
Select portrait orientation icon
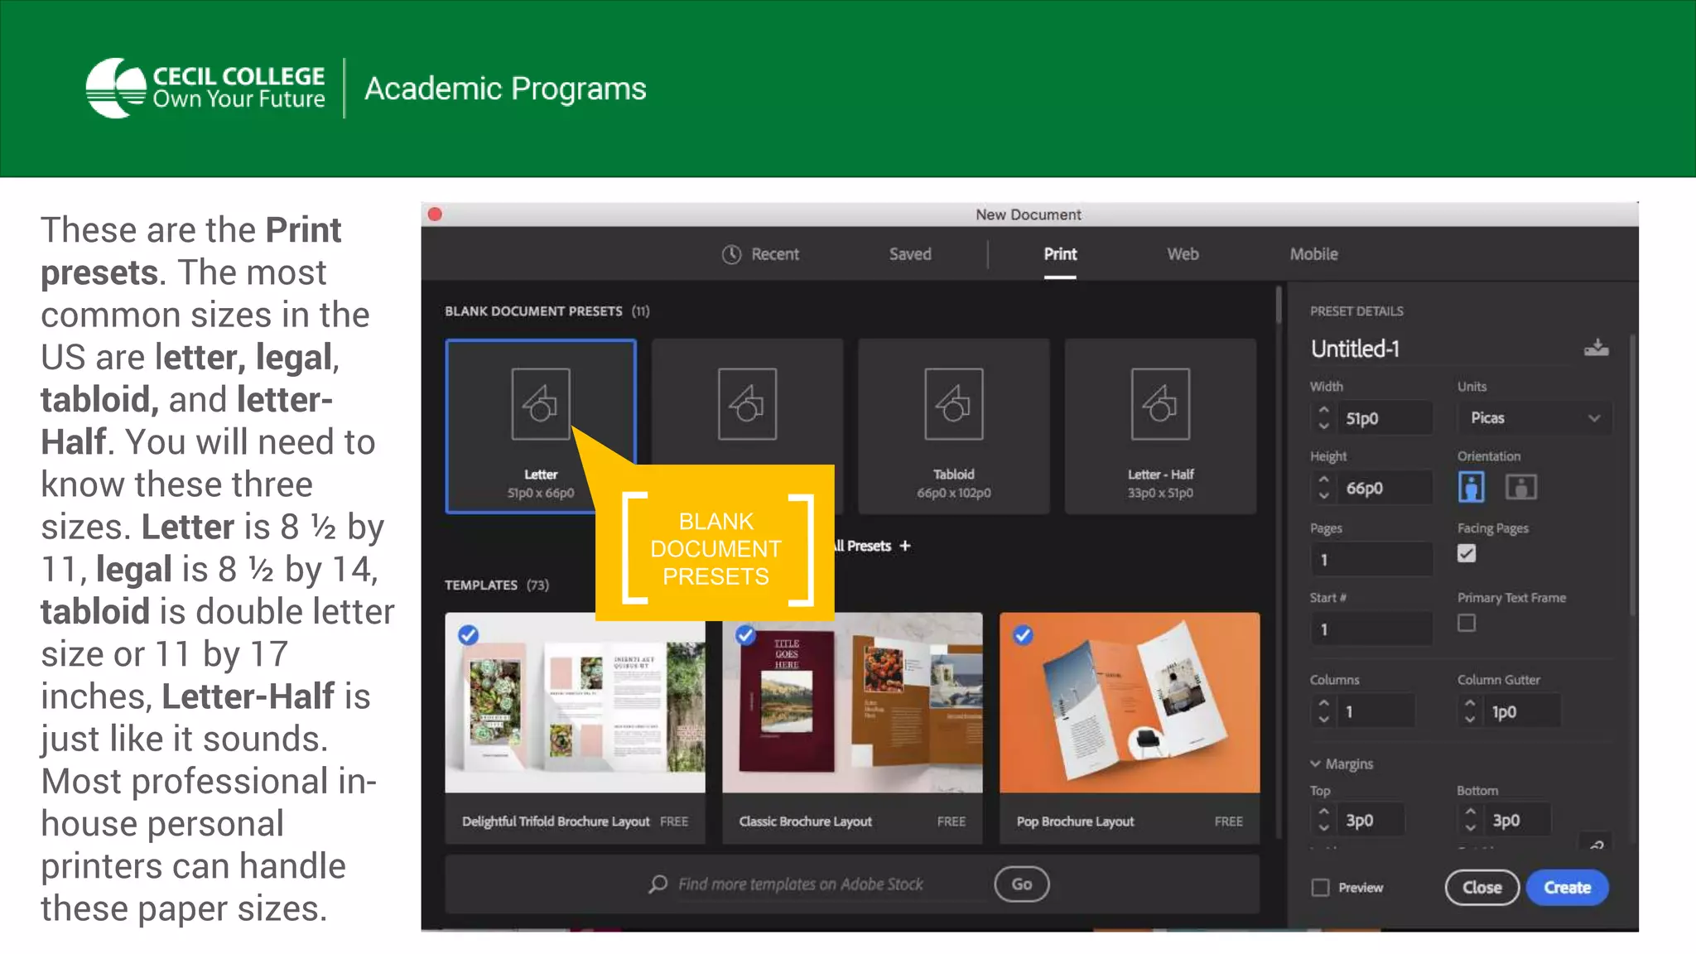pyautogui.click(x=1471, y=487)
